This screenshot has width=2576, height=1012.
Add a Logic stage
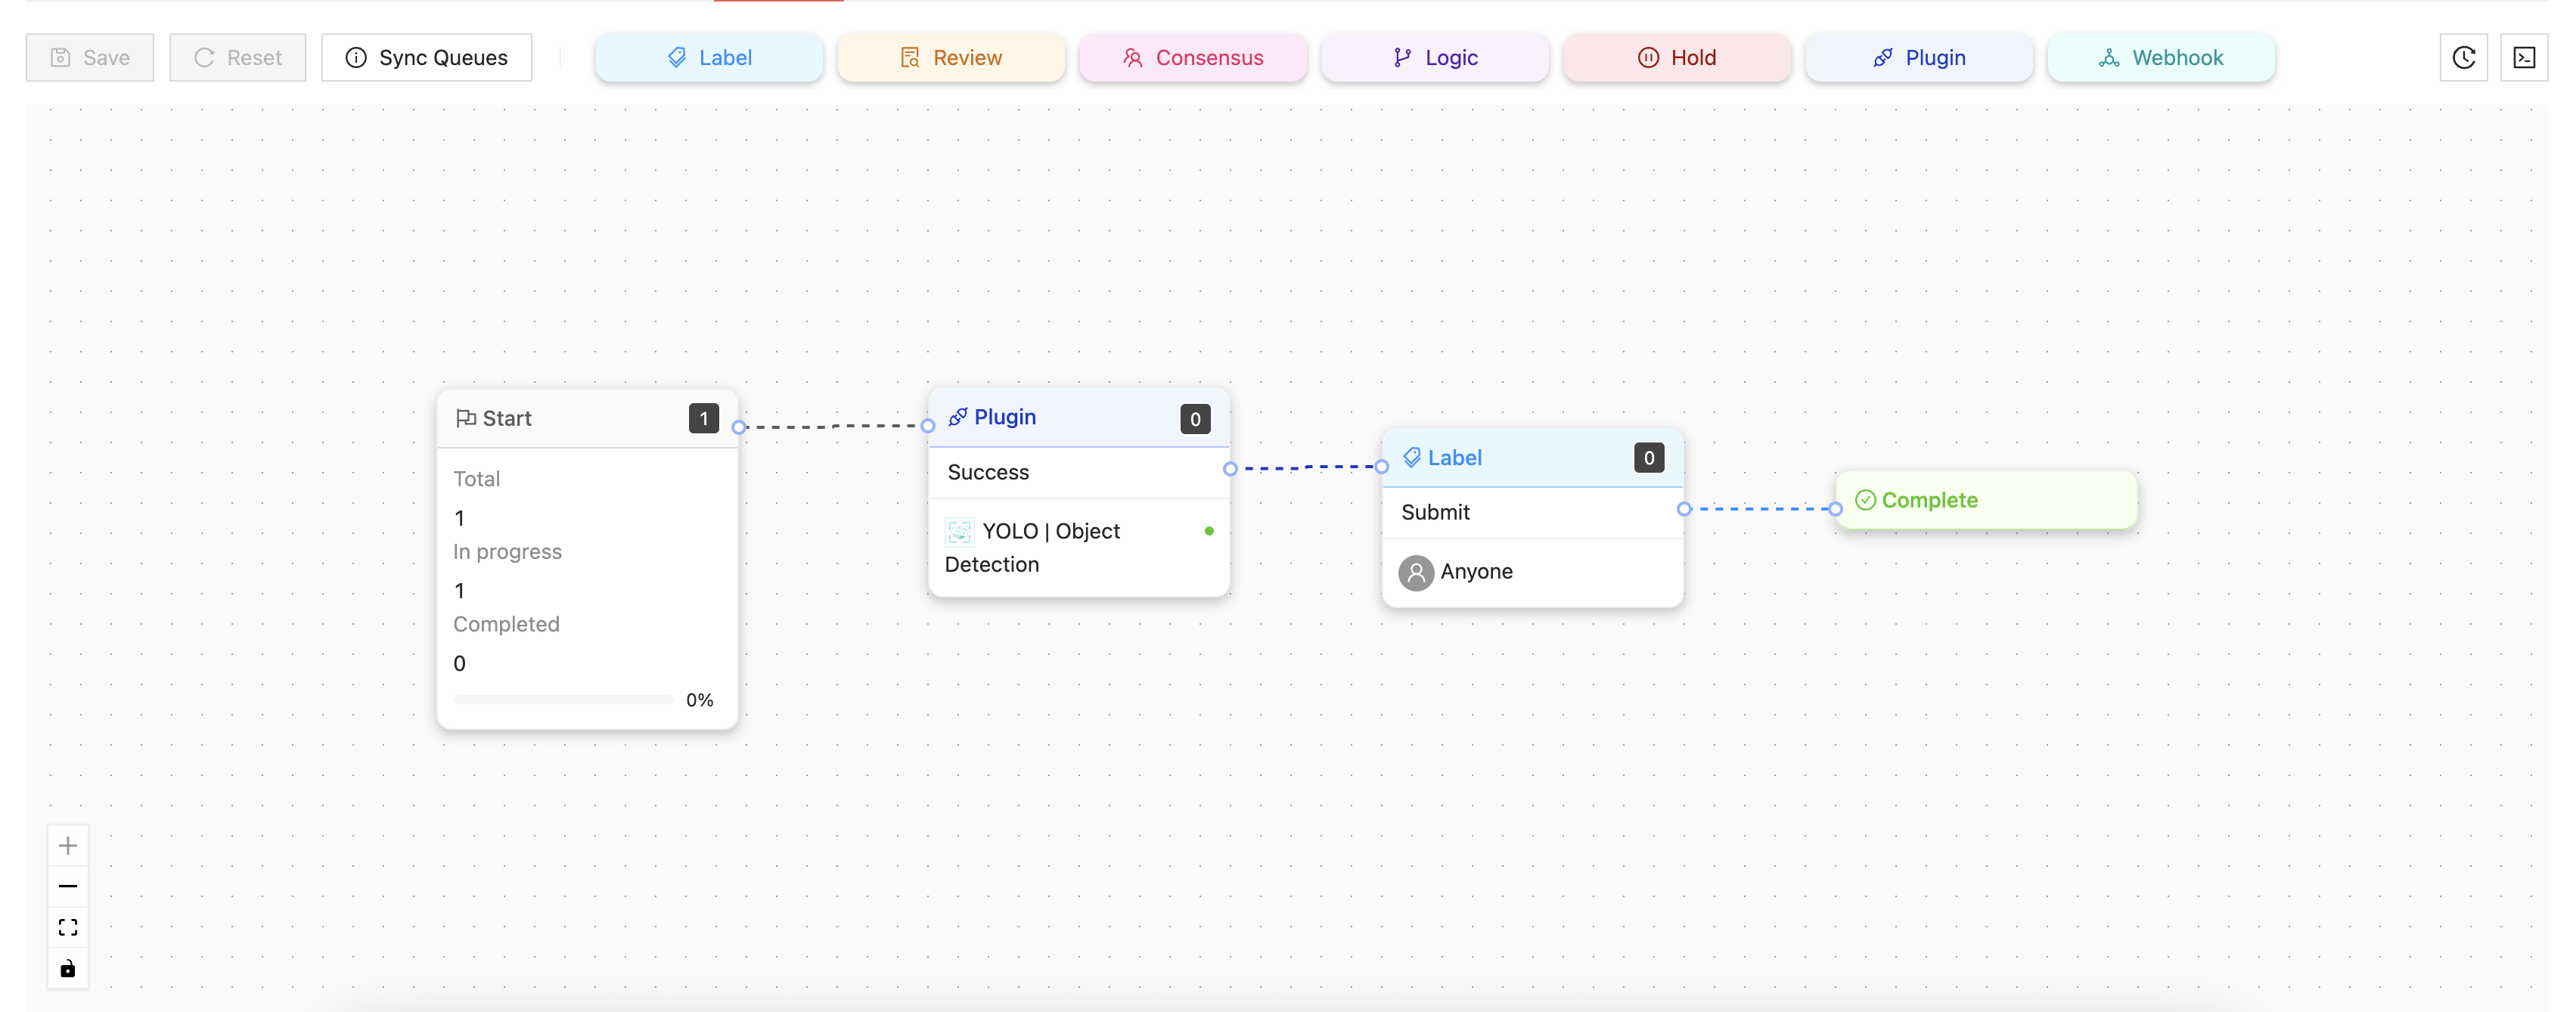1435,58
